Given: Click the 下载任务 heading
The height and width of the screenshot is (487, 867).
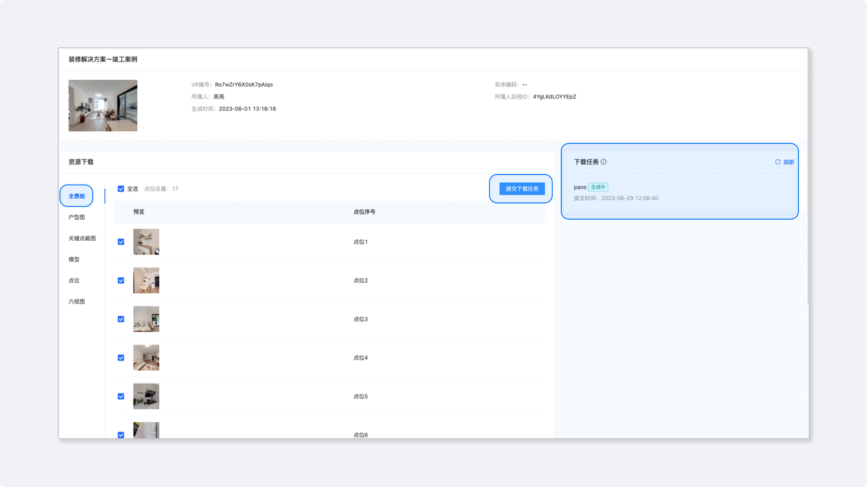Looking at the screenshot, I should [586, 162].
